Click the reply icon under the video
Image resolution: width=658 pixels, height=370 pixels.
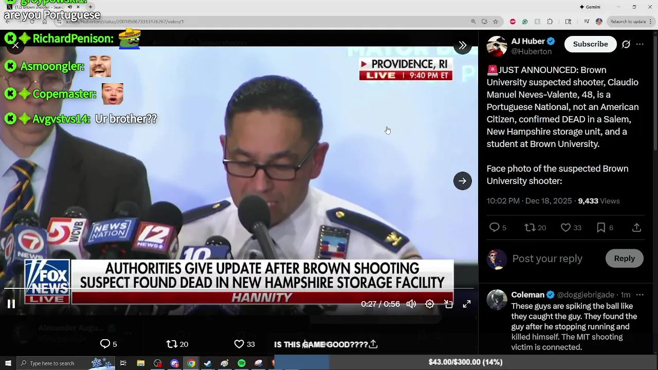pyautogui.click(x=105, y=344)
